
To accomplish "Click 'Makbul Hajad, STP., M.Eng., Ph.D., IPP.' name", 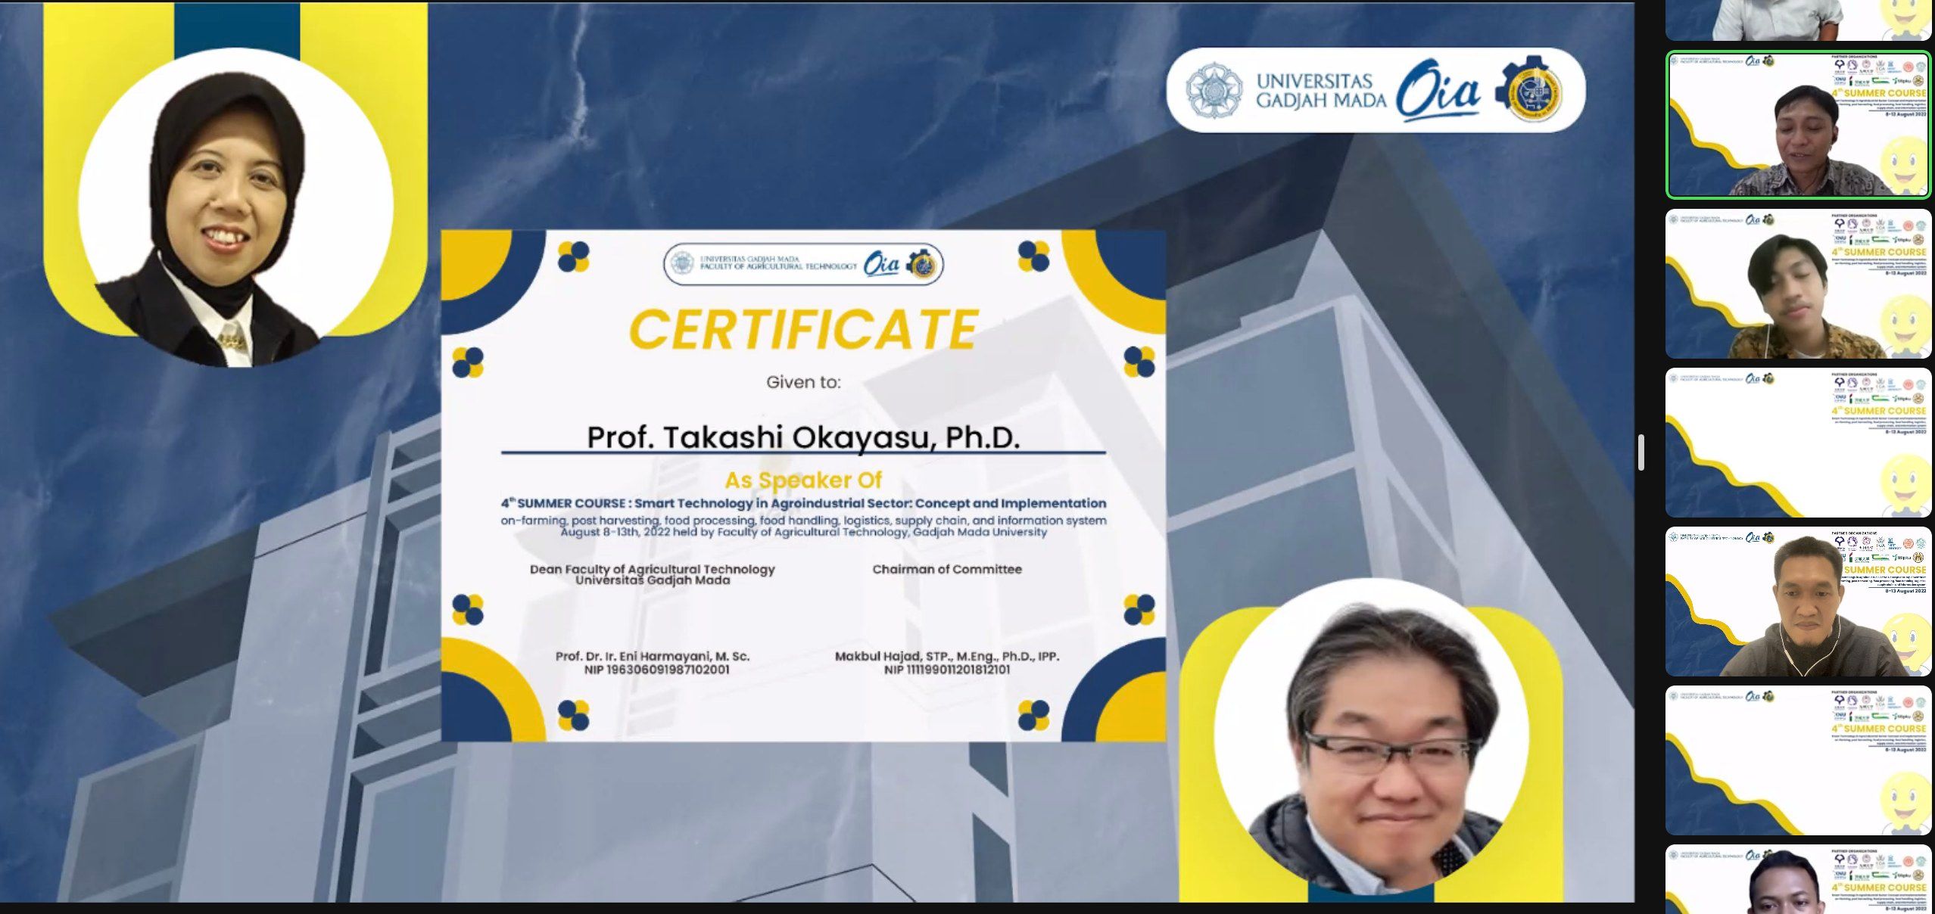I will tap(947, 657).
